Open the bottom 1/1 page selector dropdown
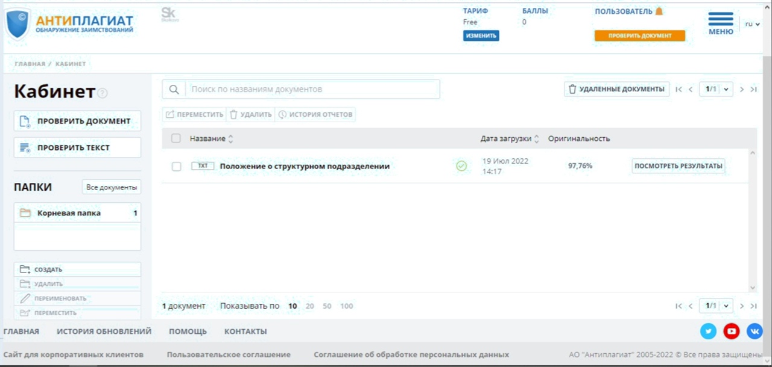Viewport: 772px width, 367px height. [716, 306]
